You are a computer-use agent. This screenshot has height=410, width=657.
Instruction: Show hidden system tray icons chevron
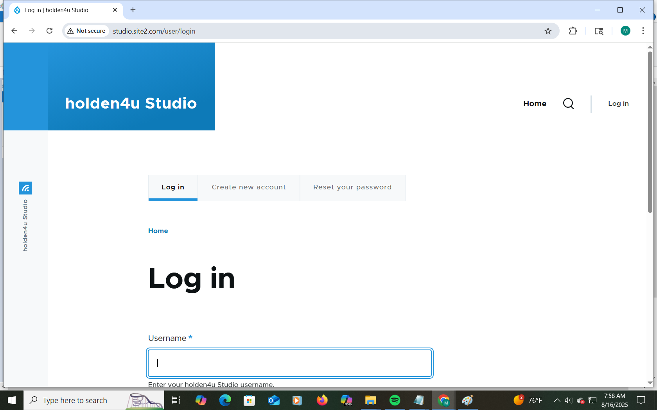click(557, 400)
